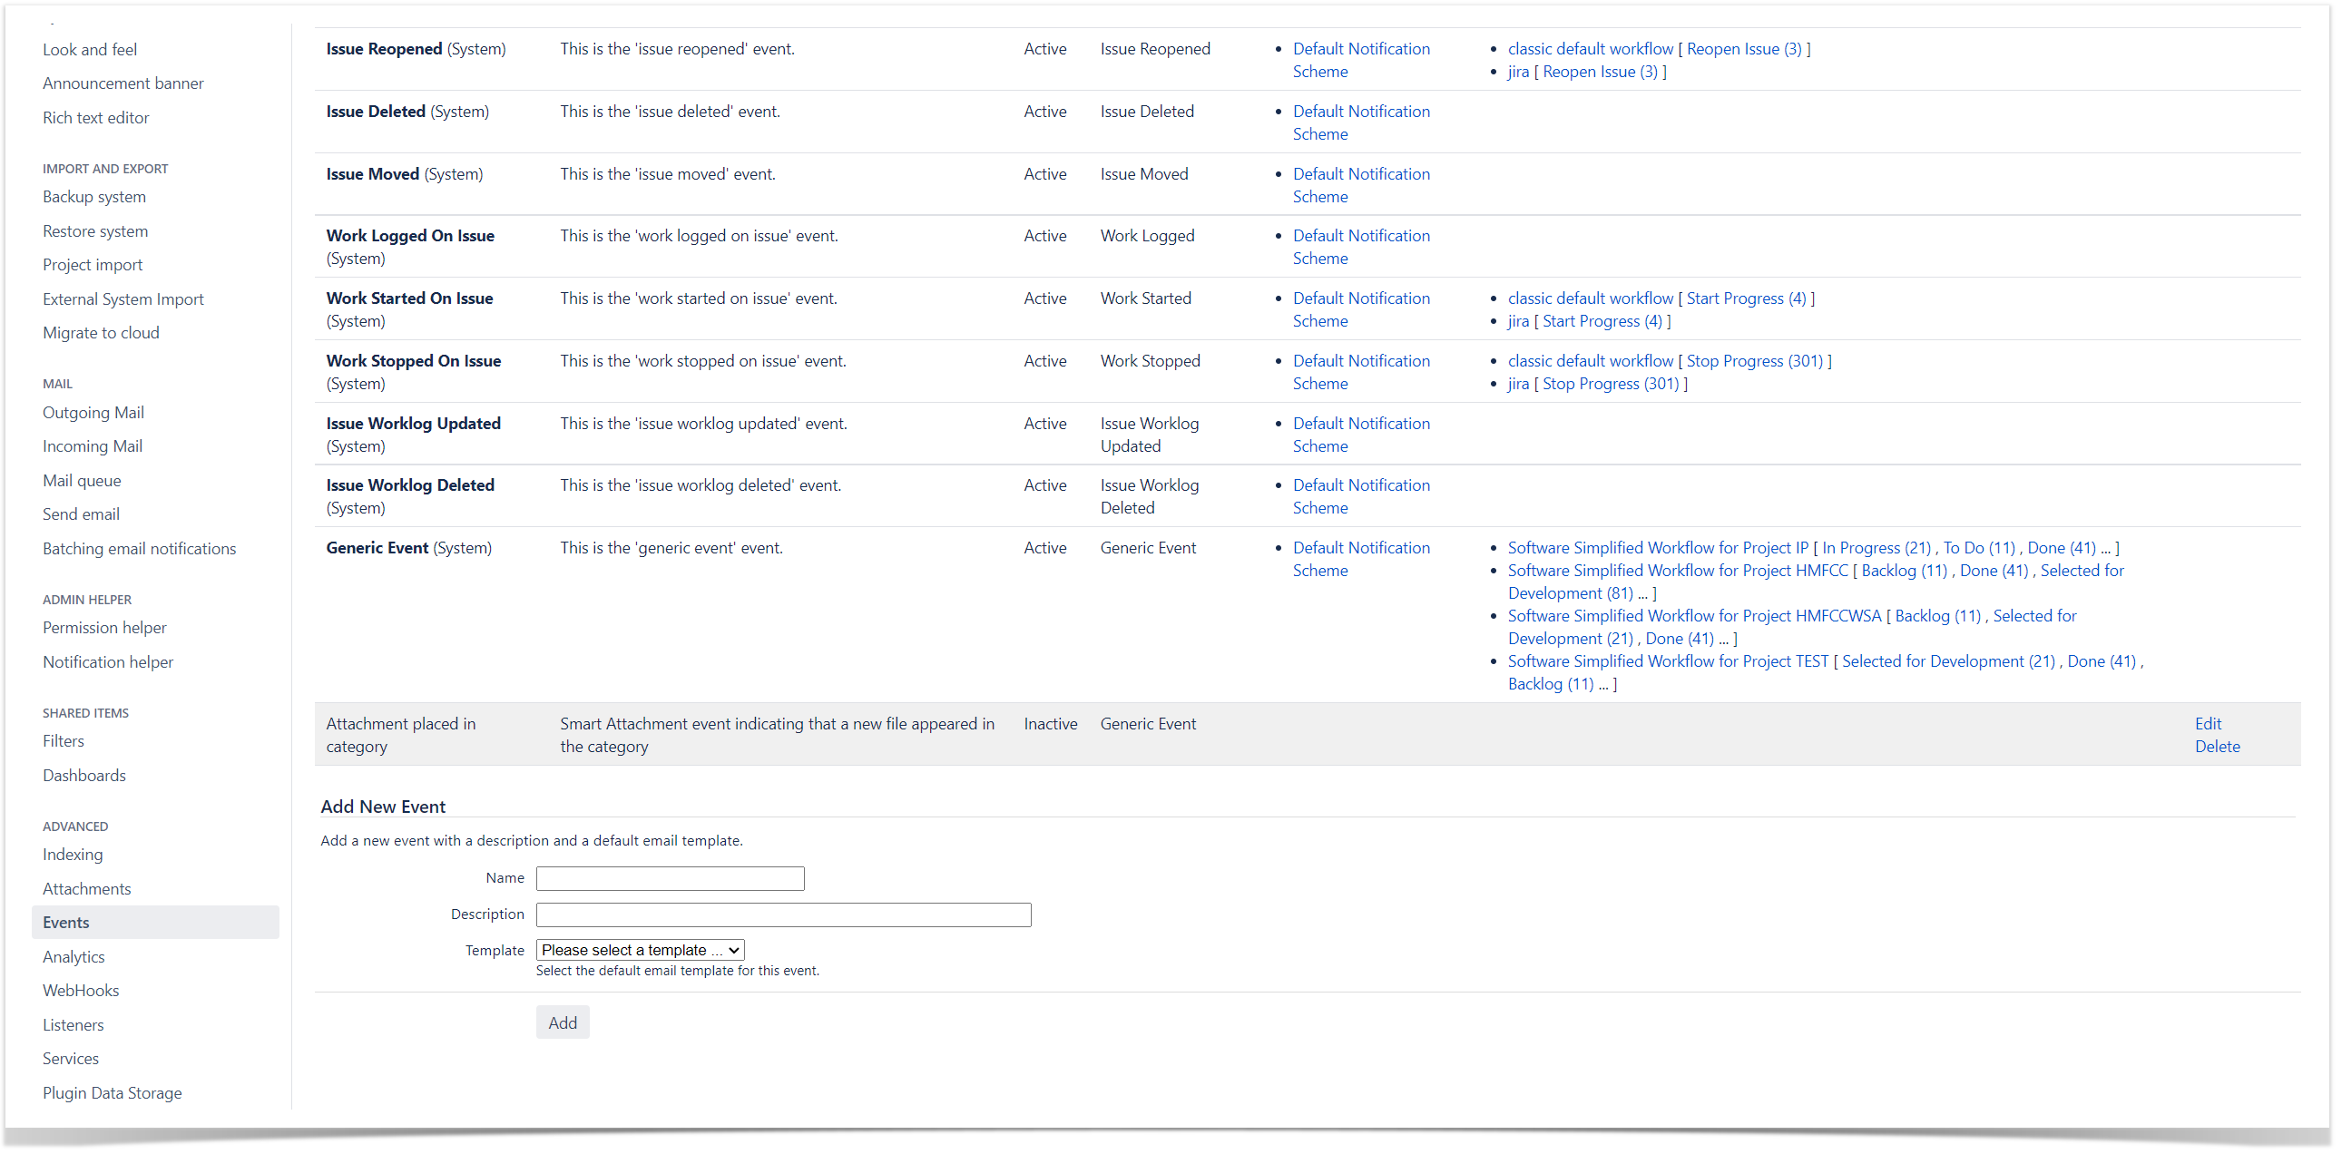Delete the Attachment placed in category event
The height and width of the screenshot is (1154, 2342).
2217,746
